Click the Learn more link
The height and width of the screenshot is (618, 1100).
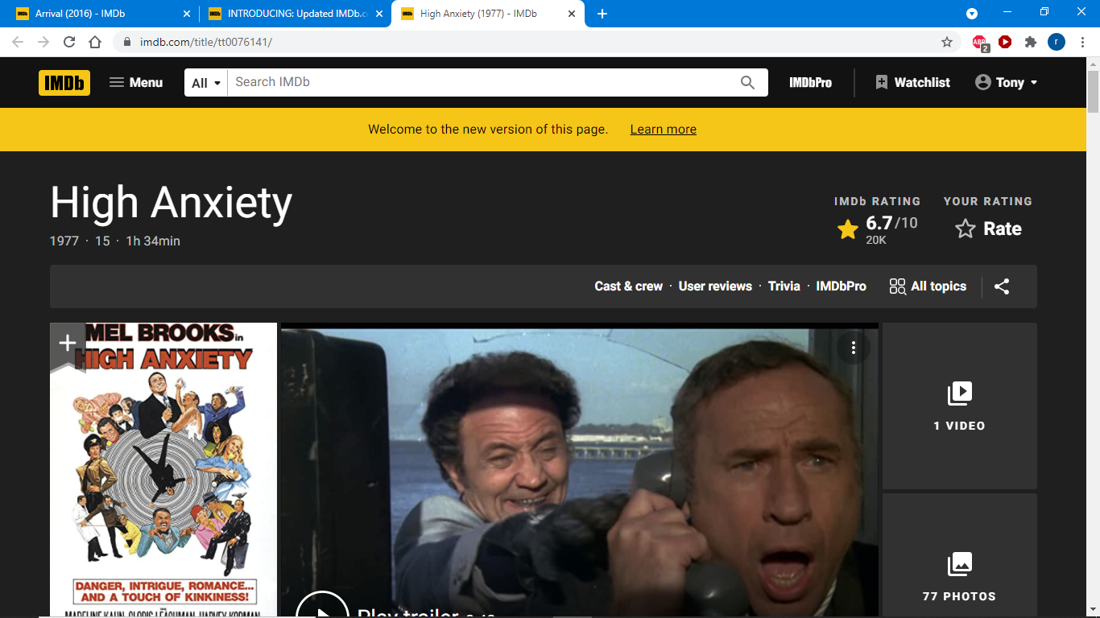pos(663,130)
